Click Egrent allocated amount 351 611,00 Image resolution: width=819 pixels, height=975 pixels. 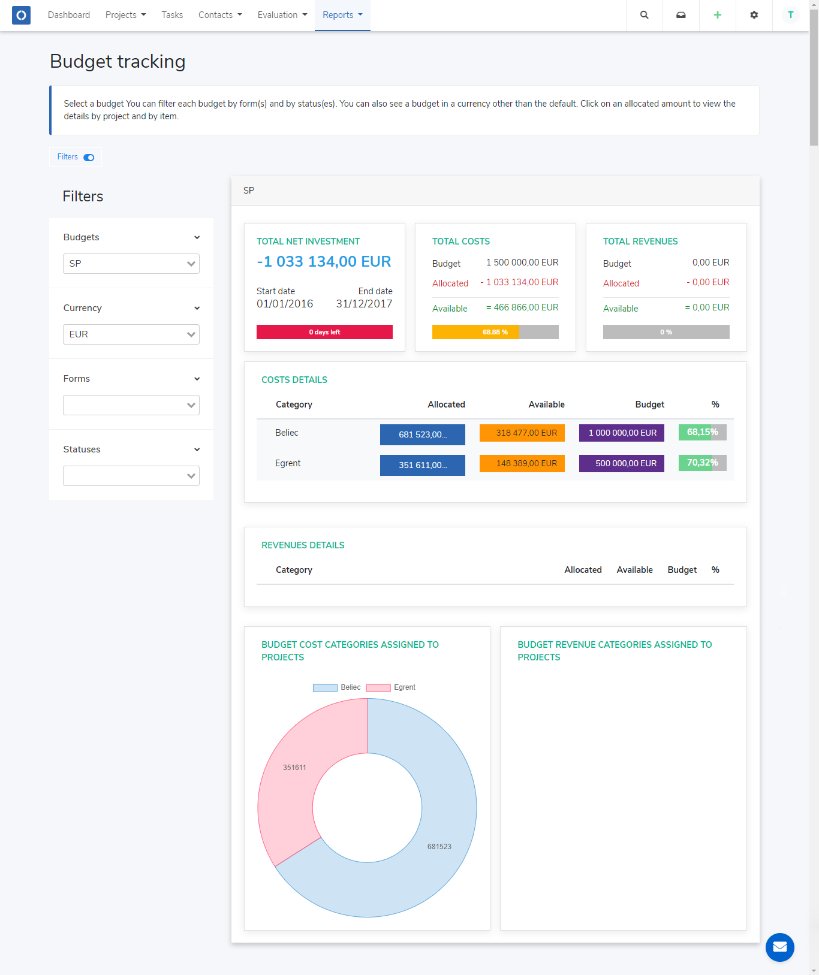coord(422,465)
